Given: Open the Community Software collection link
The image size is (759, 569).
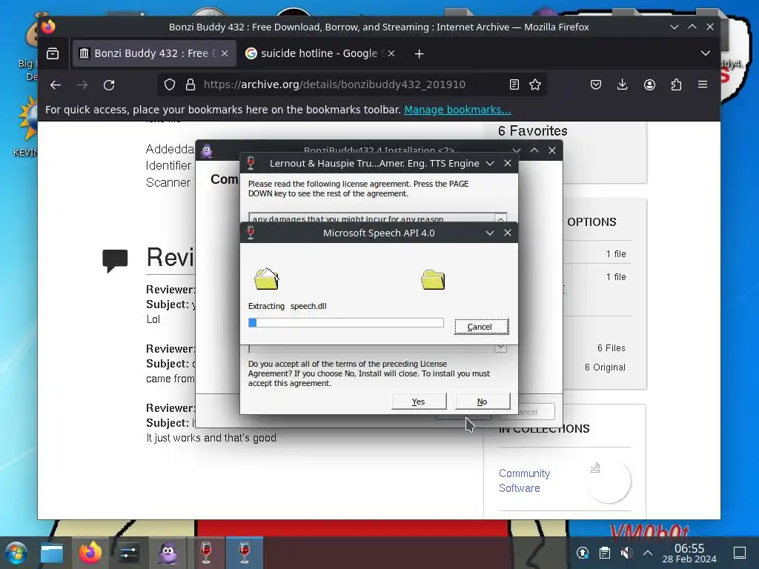Looking at the screenshot, I should point(524,480).
